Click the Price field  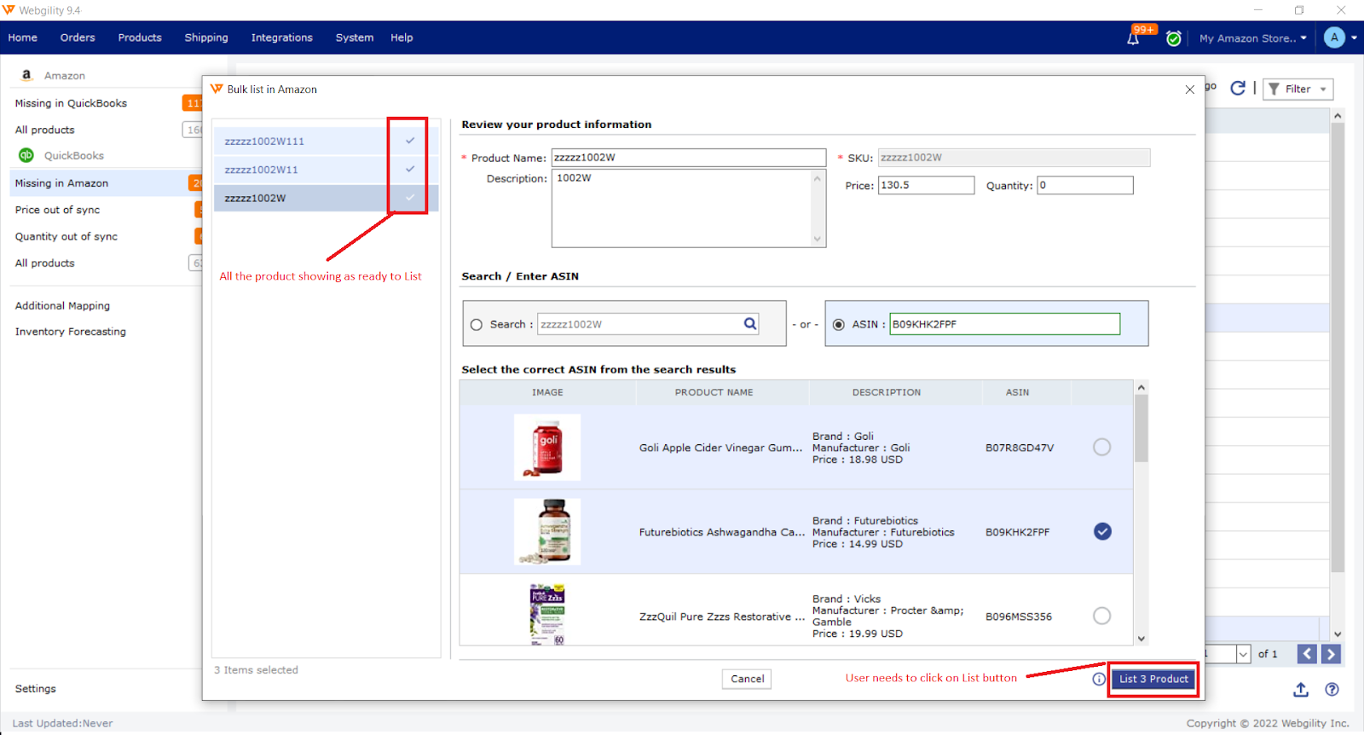[926, 185]
